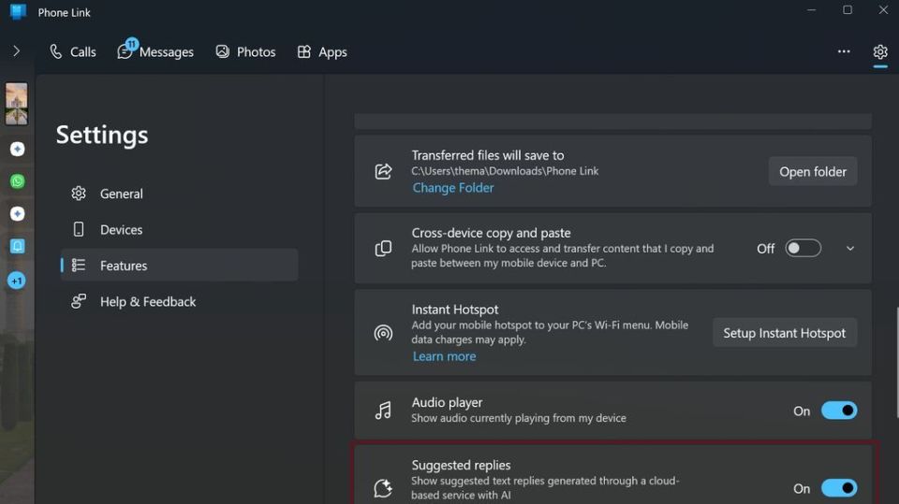
Task: Click the settings gear icon
Action: 879,52
